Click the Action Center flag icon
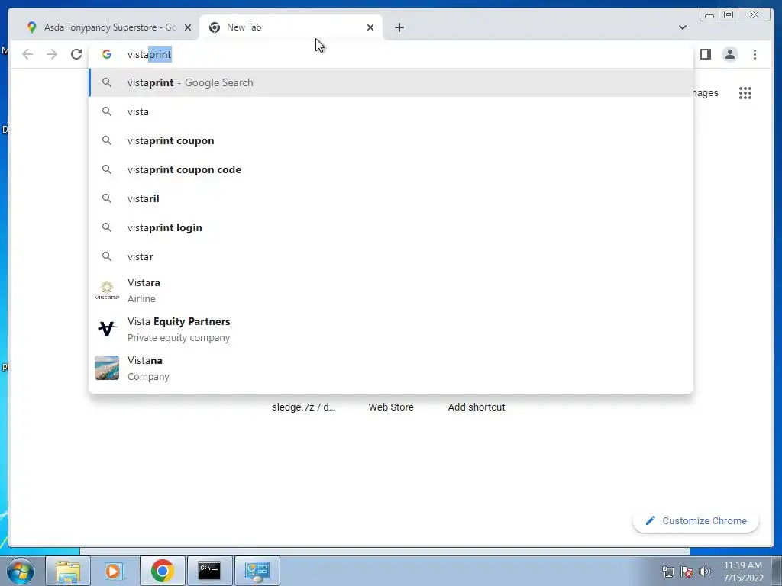 (687, 572)
